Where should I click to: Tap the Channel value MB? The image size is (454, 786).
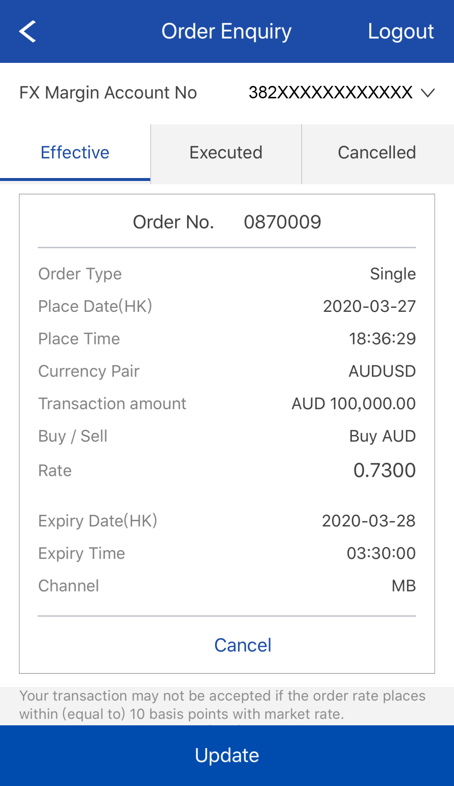click(x=404, y=586)
